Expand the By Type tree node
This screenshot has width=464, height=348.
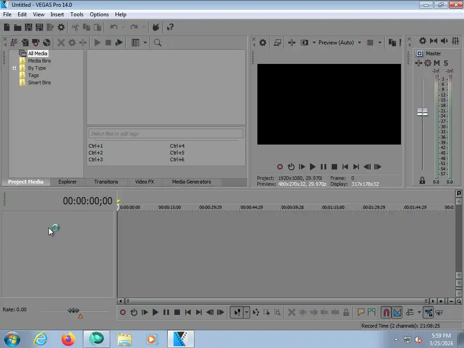coord(14,68)
